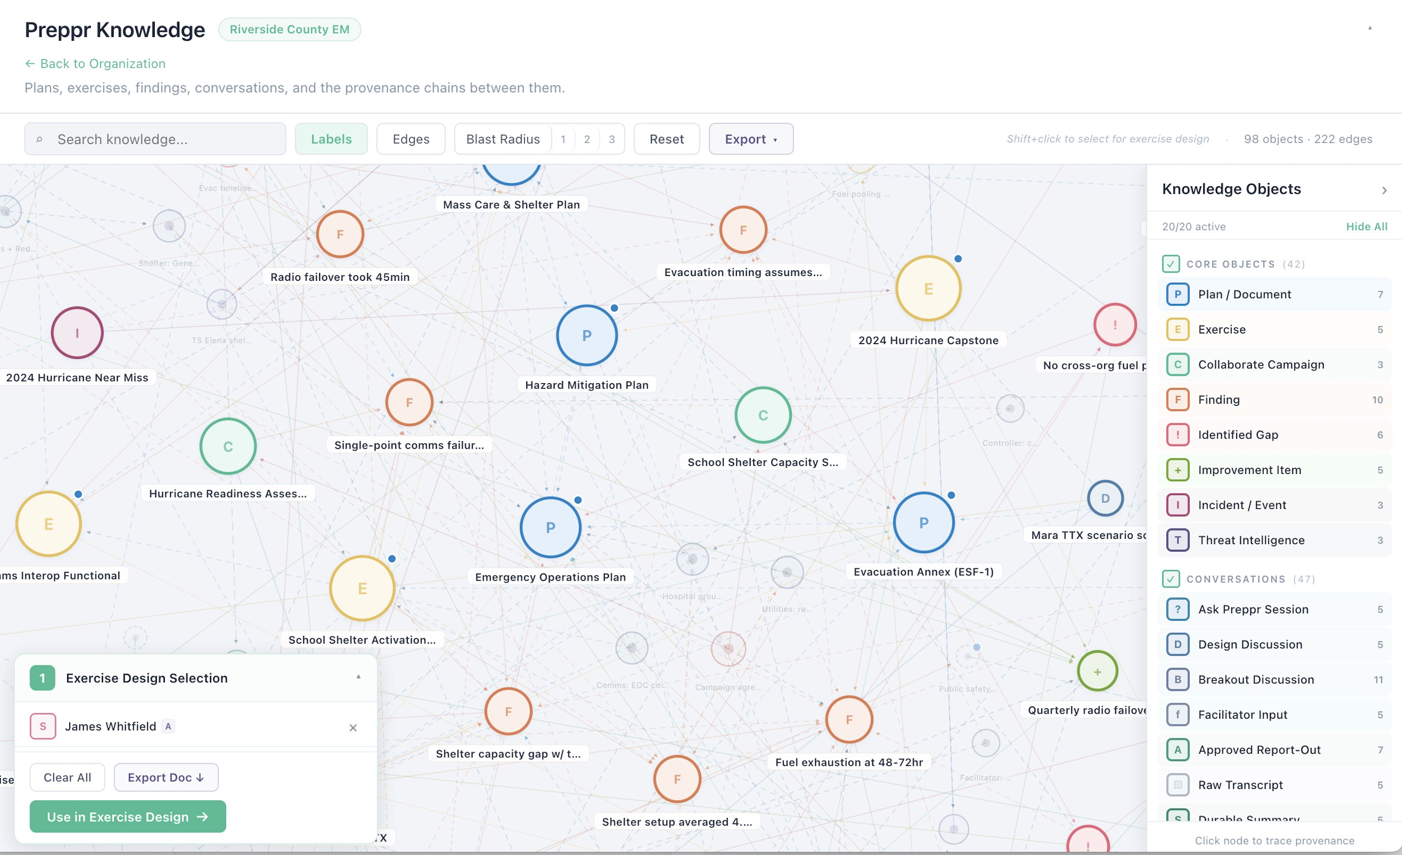Toggle the Conversations group checkbox
This screenshot has width=1402, height=855.
(x=1171, y=579)
